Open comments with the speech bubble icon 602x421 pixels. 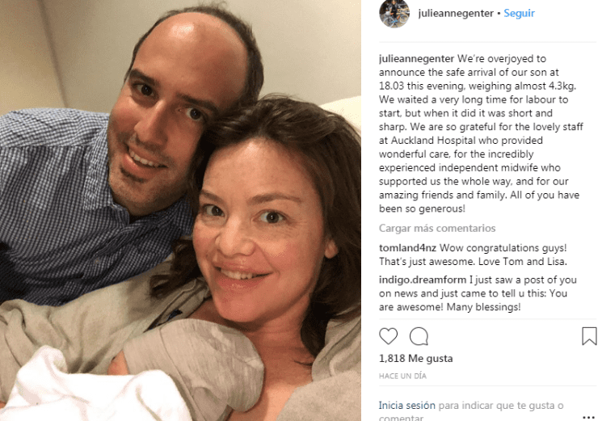(x=419, y=337)
